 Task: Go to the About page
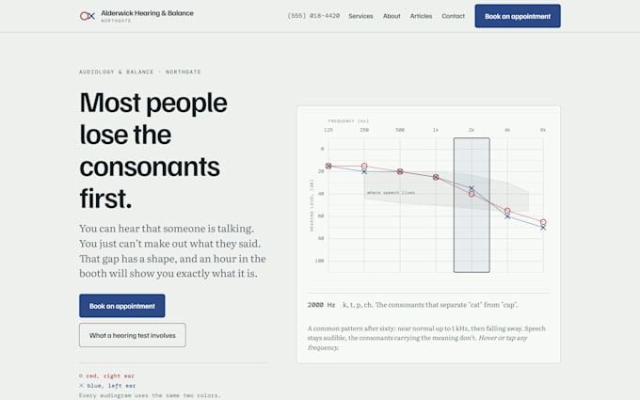(392, 16)
